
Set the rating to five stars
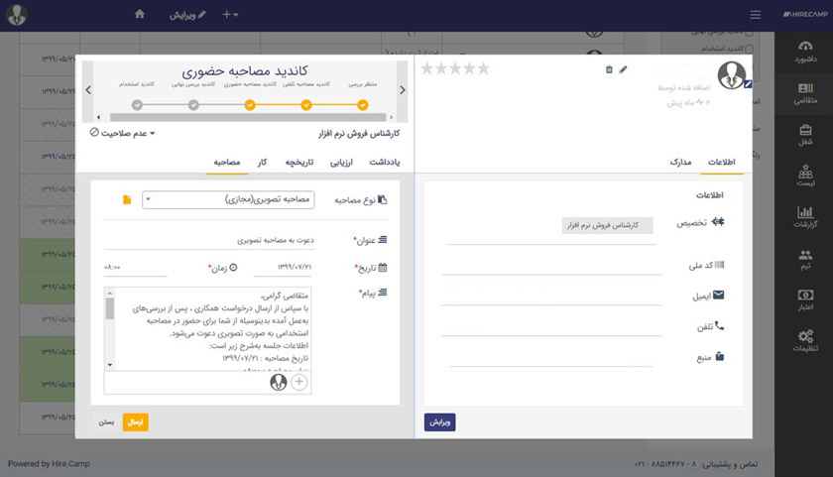(x=427, y=68)
